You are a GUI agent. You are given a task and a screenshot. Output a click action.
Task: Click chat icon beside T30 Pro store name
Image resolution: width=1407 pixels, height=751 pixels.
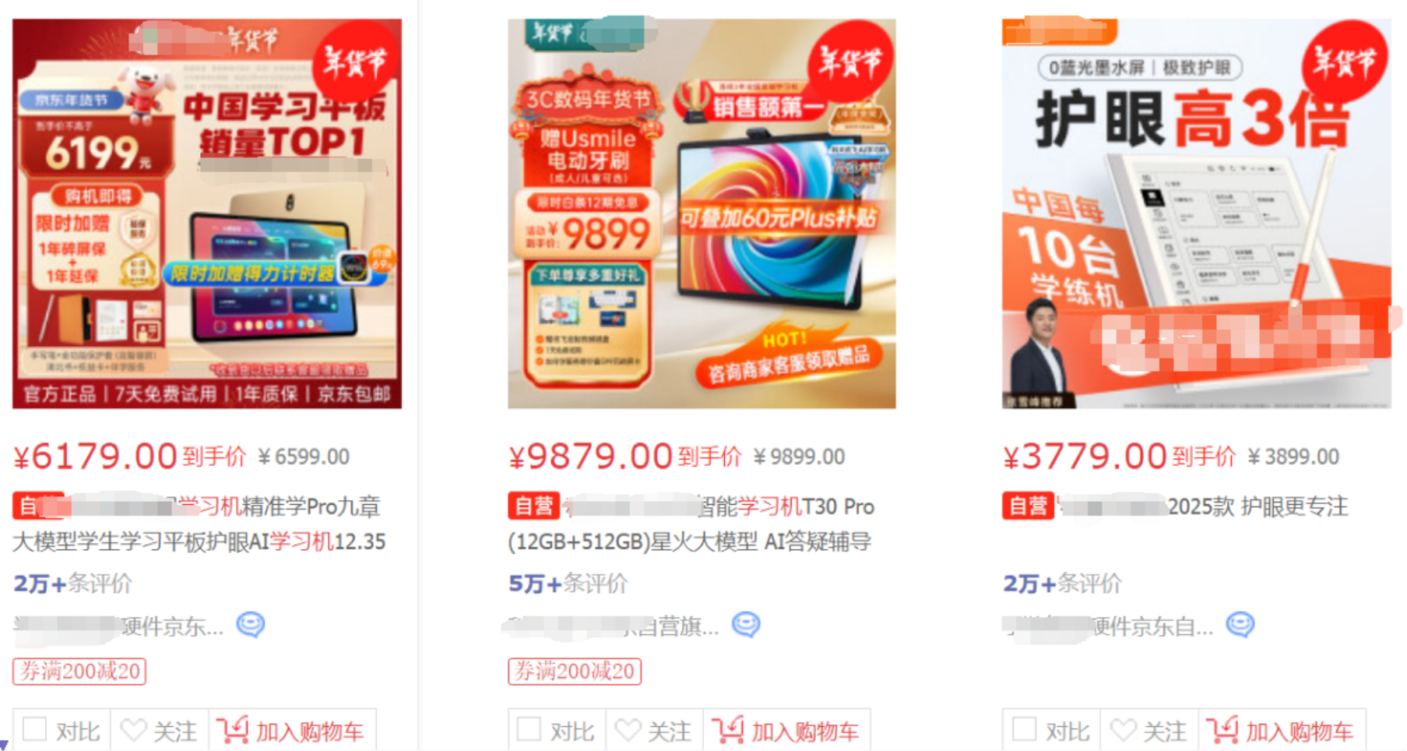coord(746,625)
